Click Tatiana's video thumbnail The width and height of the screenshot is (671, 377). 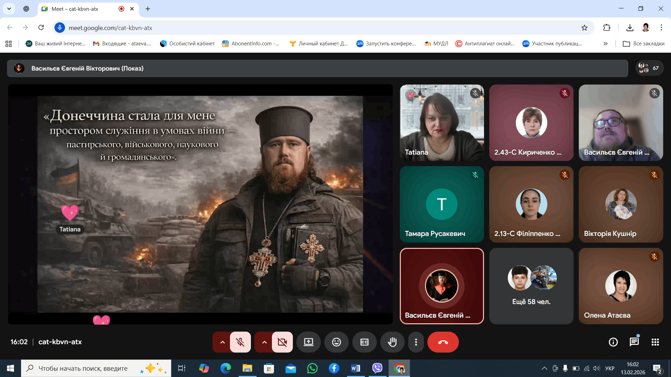441,123
